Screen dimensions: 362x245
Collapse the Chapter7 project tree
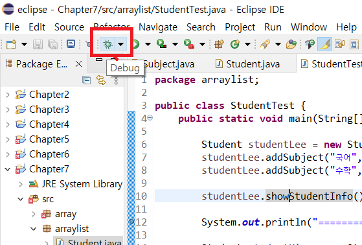click(x=8, y=169)
